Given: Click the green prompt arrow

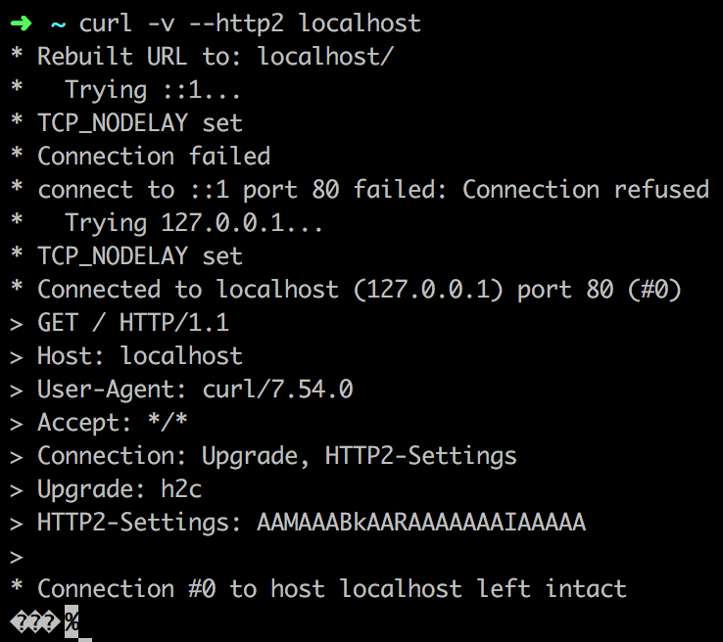Looking at the screenshot, I should pyautogui.click(x=21, y=23).
